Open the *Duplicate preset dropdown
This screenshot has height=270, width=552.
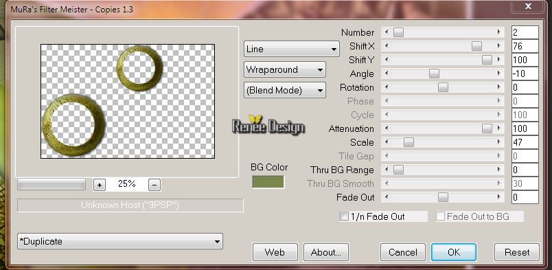point(120,241)
